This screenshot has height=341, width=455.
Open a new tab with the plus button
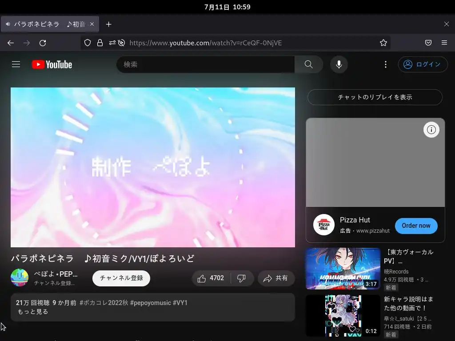(x=108, y=24)
